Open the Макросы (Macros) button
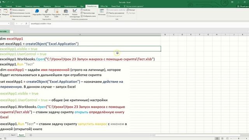The image size is (249, 140). (x=5, y=12)
